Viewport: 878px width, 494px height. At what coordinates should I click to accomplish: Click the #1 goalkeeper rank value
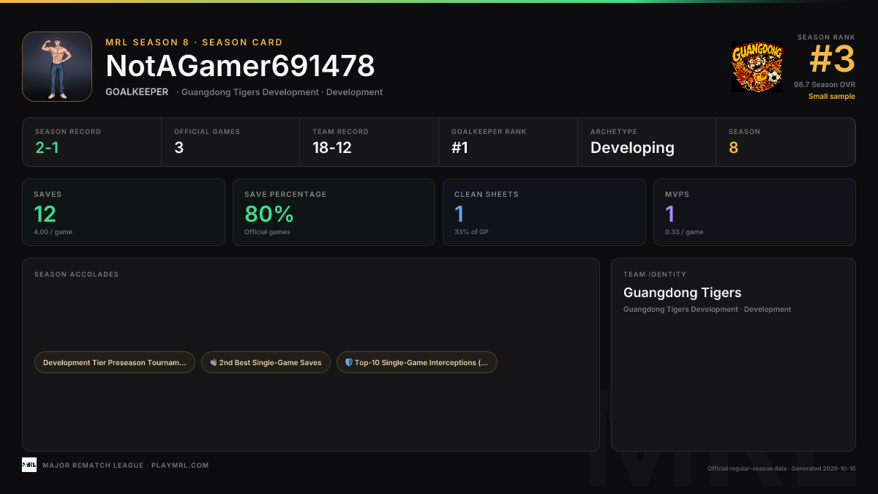(x=459, y=148)
